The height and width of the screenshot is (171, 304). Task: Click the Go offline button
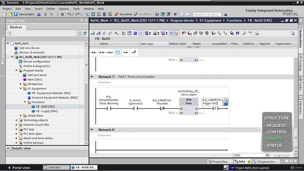pos(142,14)
